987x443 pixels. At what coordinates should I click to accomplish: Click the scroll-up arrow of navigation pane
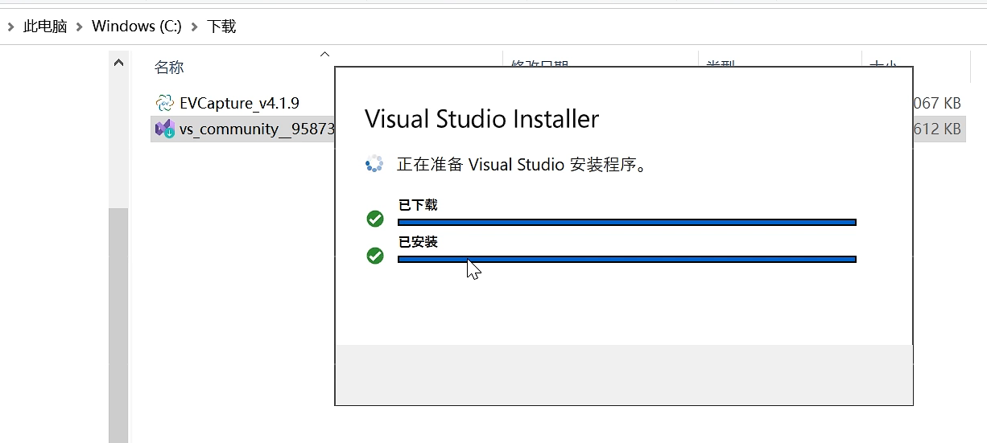(118, 62)
